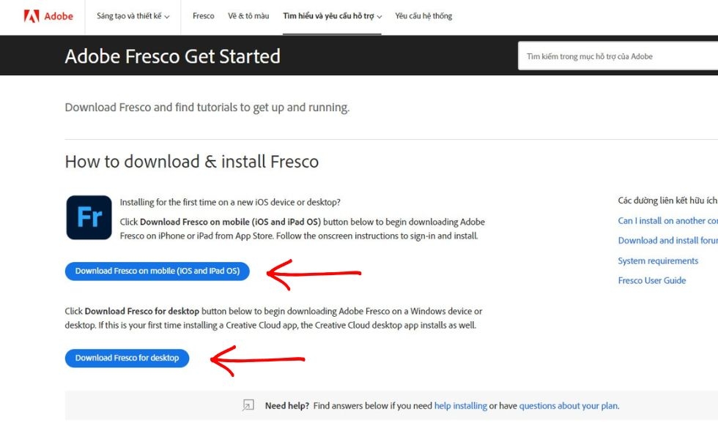Click the System requirements link
This screenshot has height=439, width=718.
(x=657, y=260)
